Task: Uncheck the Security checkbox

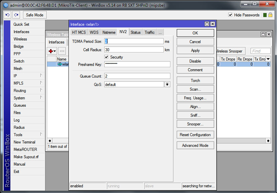Action: coord(107,57)
